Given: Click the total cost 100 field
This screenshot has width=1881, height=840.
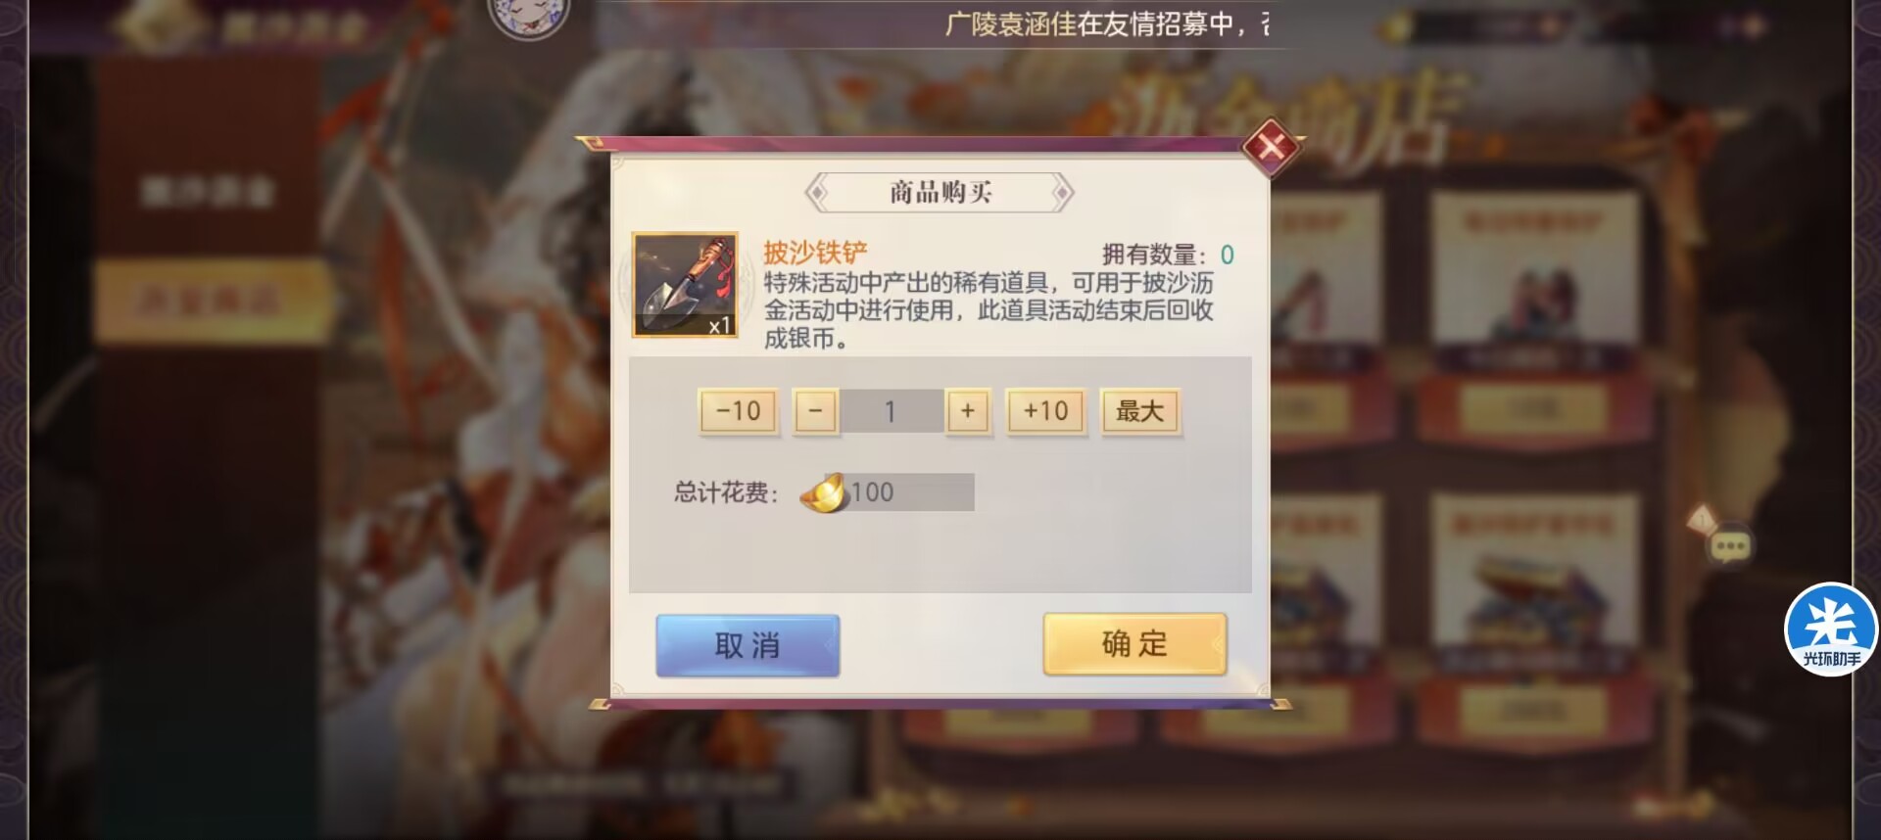Looking at the screenshot, I should [911, 492].
